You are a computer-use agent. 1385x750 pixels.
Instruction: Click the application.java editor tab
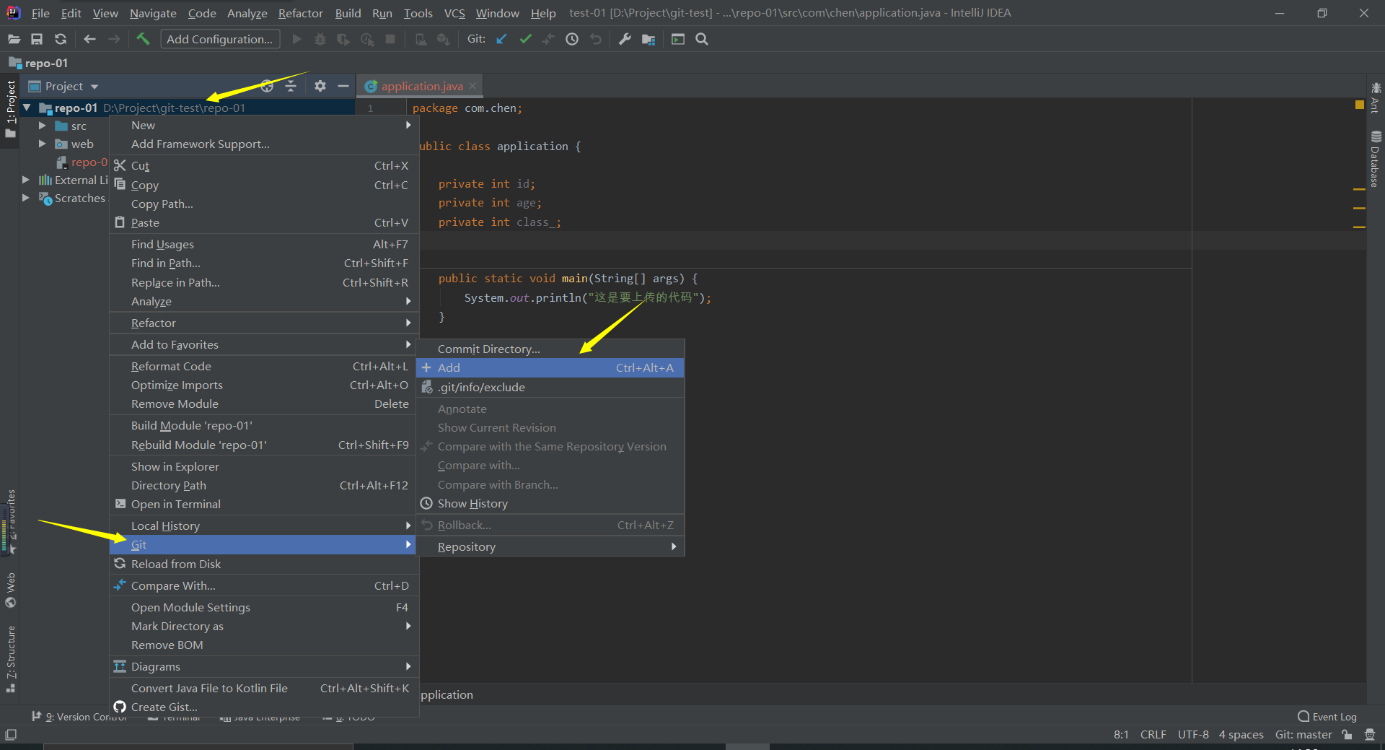[421, 86]
